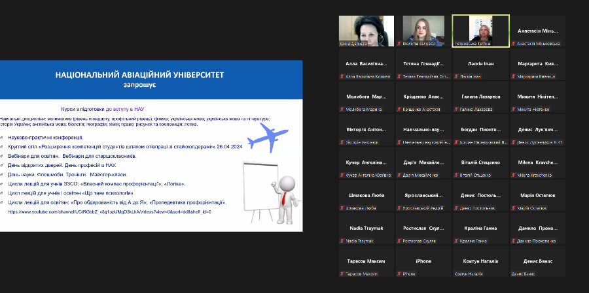The height and width of the screenshot is (293, 589).
Task: Click muted mic icon next to Віталій Стеценко label
Action: pos(457,175)
